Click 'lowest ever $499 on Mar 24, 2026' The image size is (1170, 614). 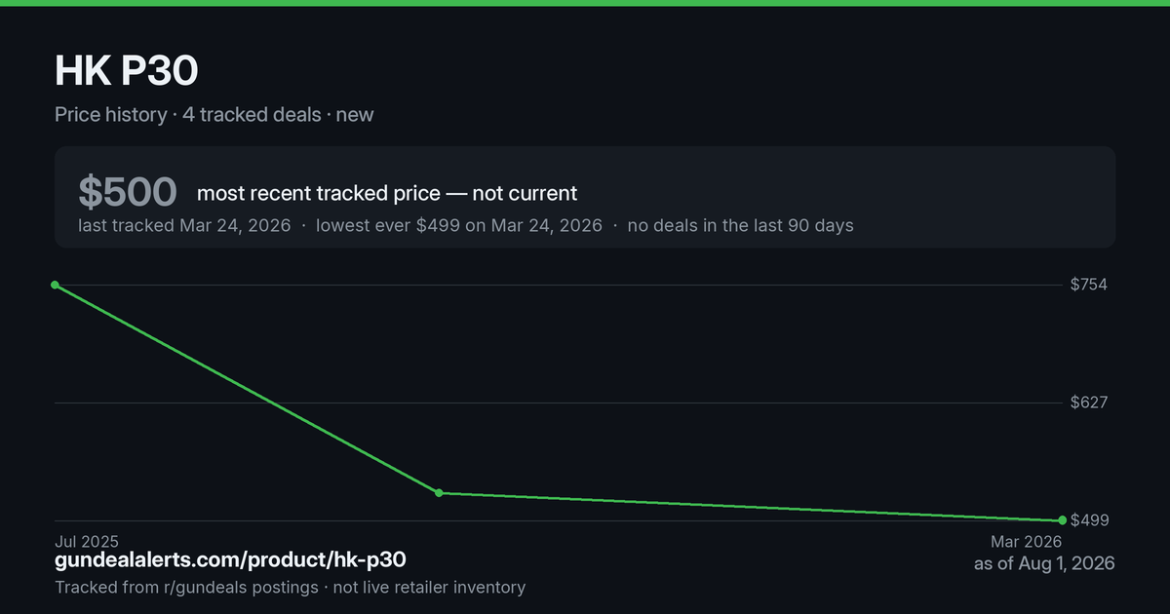point(459,225)
